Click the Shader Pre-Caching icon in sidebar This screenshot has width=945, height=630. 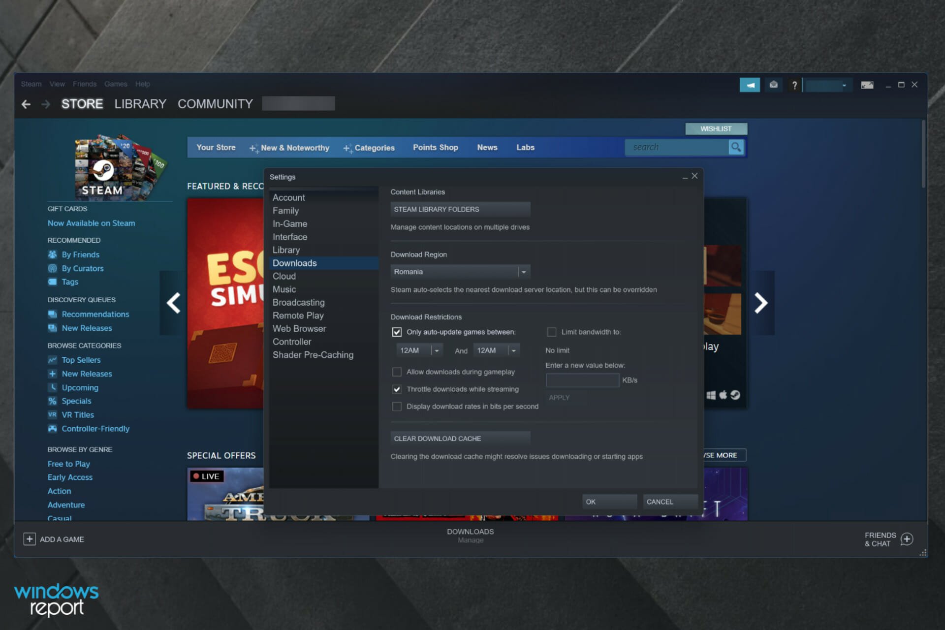click(313, 354)
